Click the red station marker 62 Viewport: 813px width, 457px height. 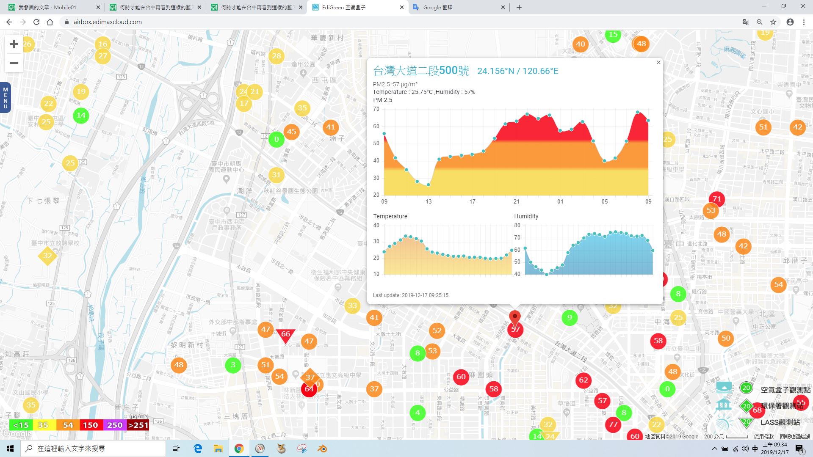pos(583,380)
